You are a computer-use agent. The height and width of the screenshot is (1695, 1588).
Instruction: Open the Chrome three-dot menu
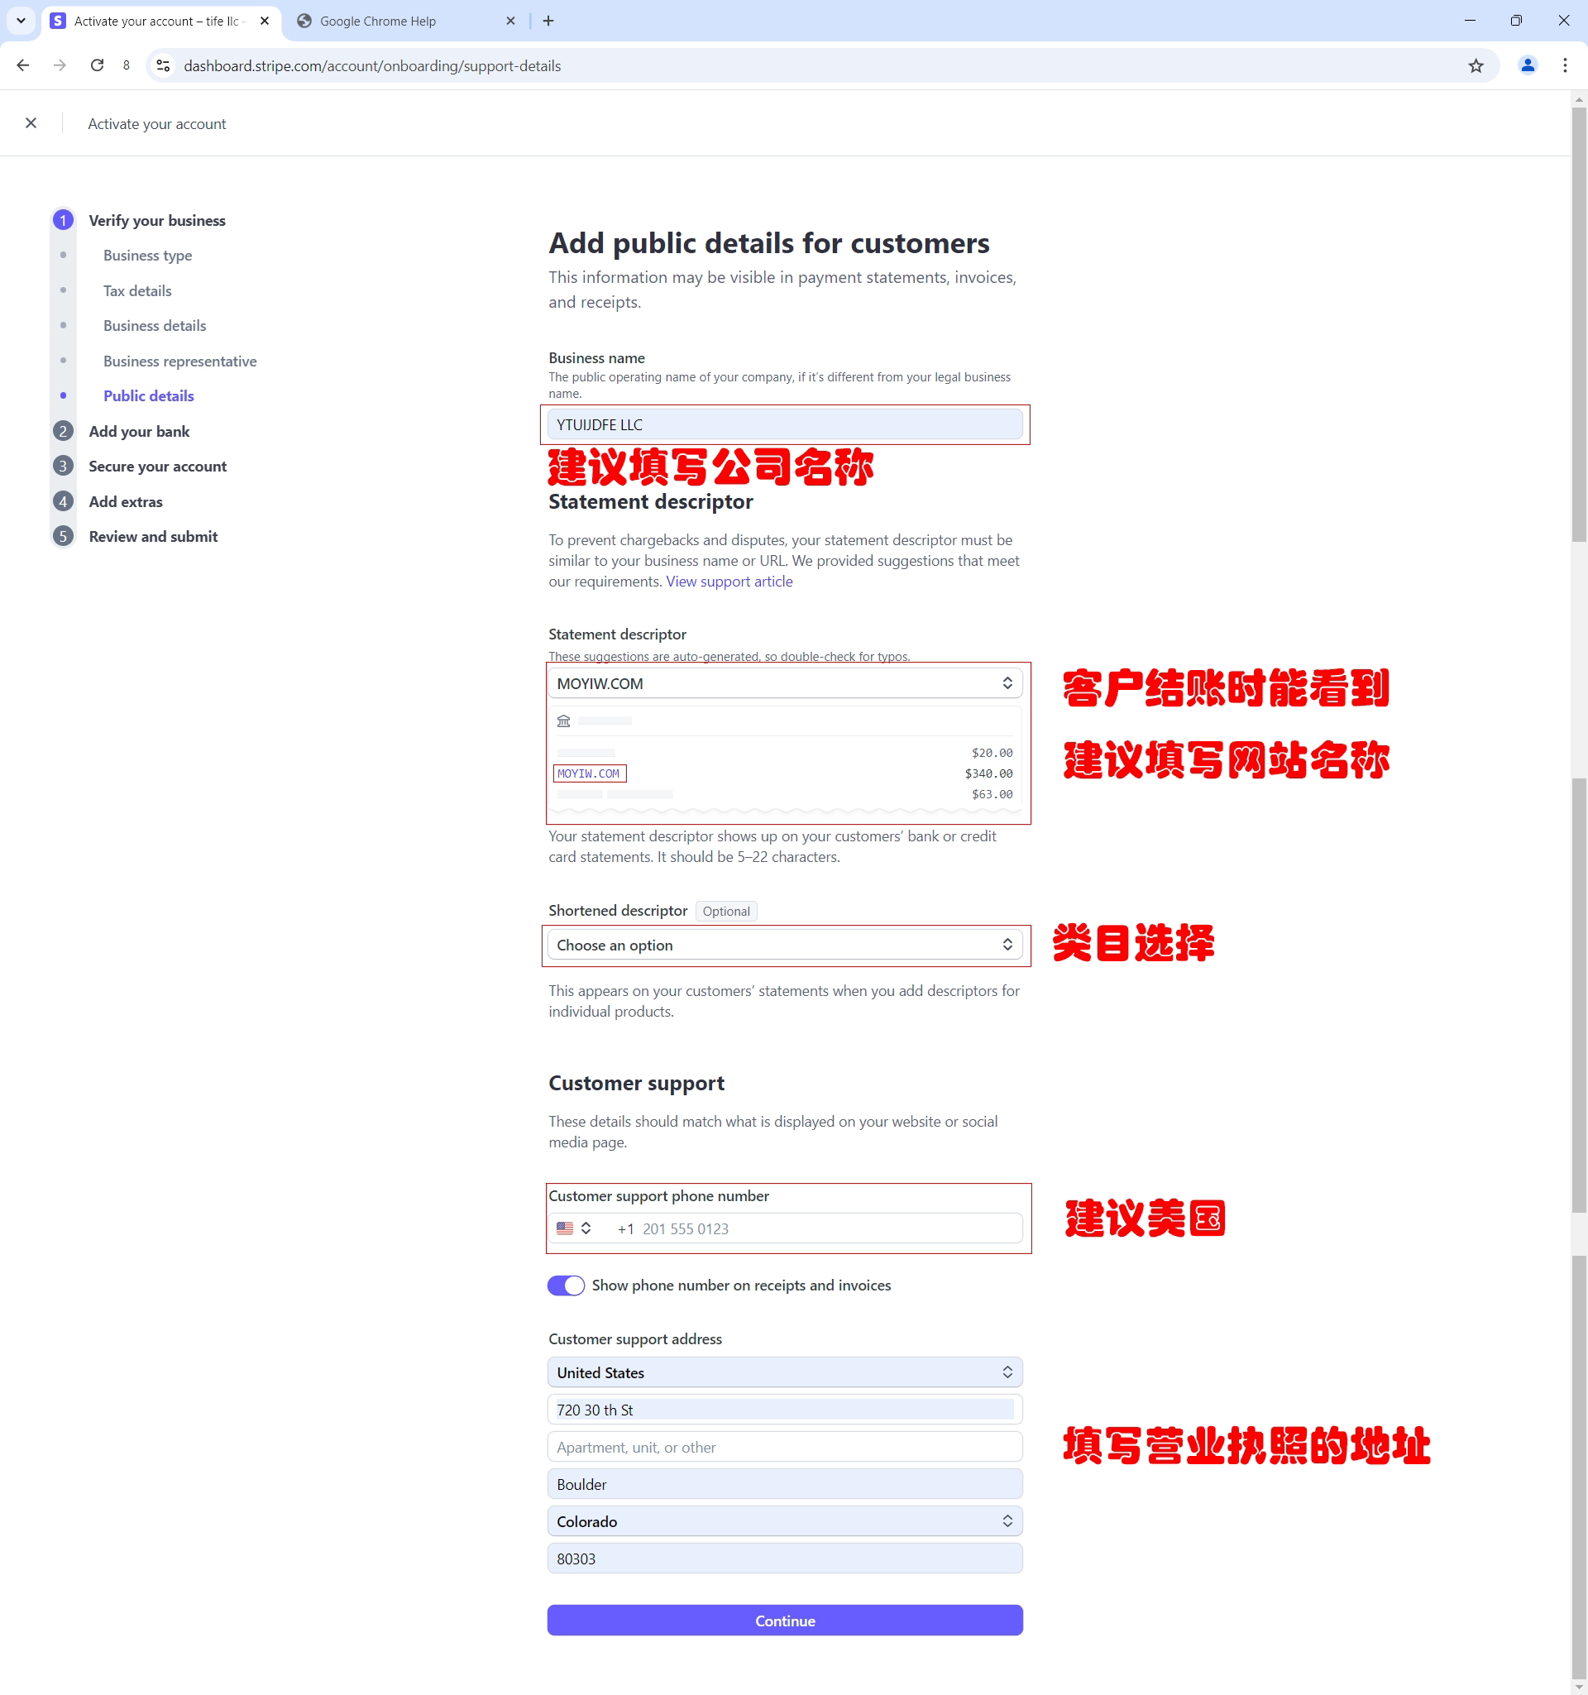pos(1564,65)
